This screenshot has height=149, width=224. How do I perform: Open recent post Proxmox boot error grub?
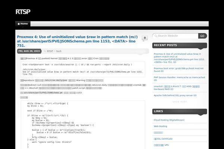pyautogui.click(x=178, y=70)
